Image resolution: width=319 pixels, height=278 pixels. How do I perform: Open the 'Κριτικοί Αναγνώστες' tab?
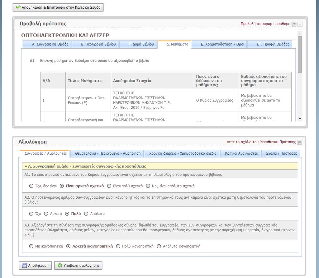coord(240,153)
